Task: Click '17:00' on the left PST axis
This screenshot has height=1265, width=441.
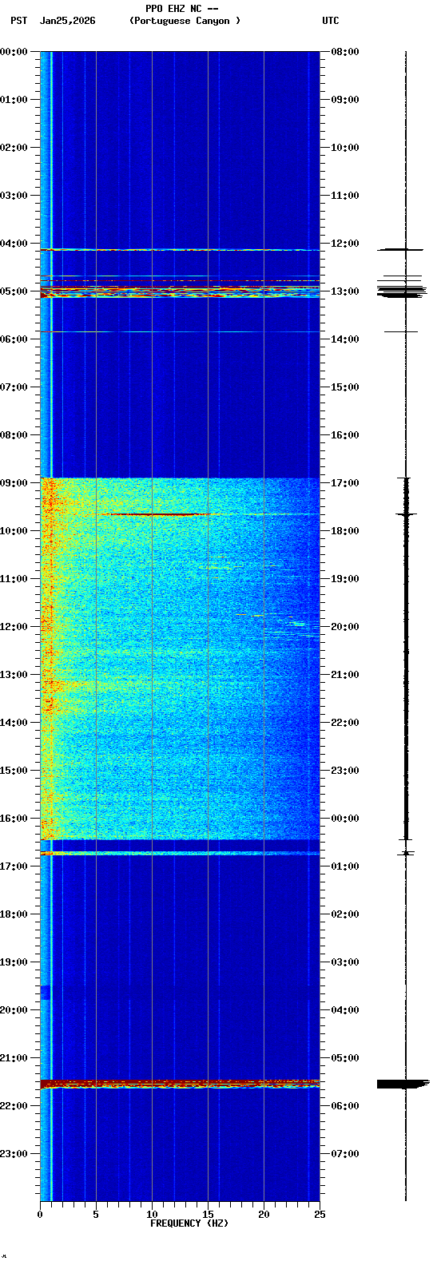Action: coord(14,866)
